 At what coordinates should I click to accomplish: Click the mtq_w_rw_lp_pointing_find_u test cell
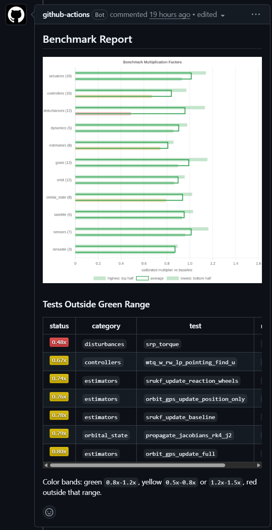pos(195,362)
